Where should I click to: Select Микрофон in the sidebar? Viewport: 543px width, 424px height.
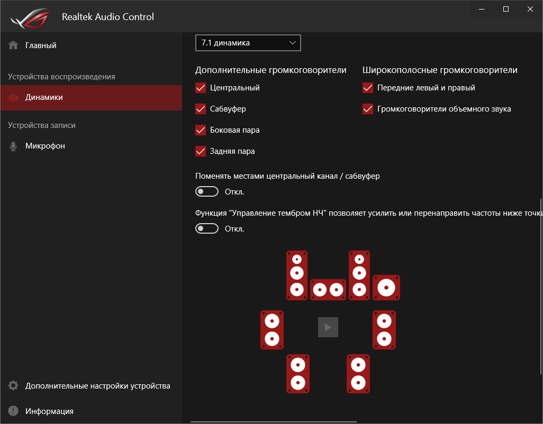[45, 146]
